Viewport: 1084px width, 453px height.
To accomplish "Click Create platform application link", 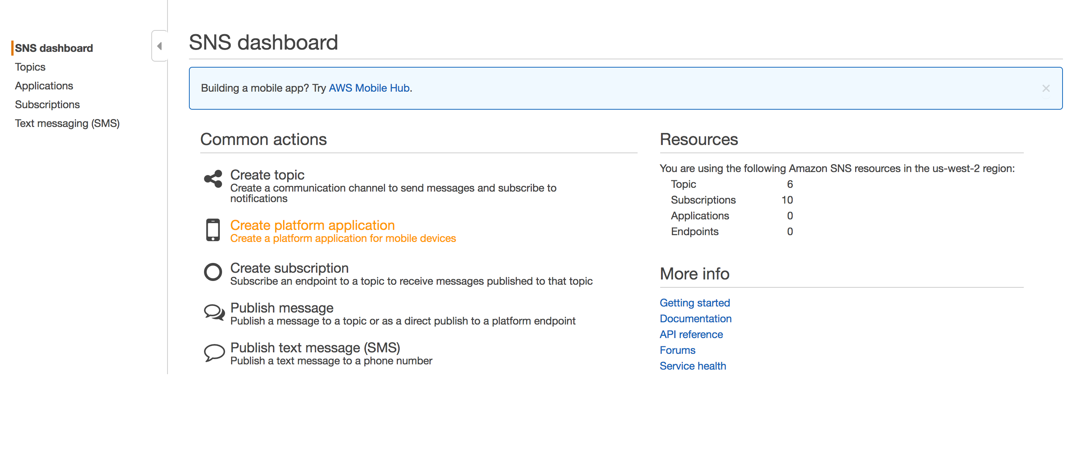I will coord(312,225).
